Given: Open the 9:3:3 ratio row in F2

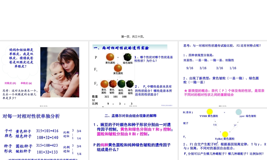Looking at the screenshot, I should click(x=119, y=103).
